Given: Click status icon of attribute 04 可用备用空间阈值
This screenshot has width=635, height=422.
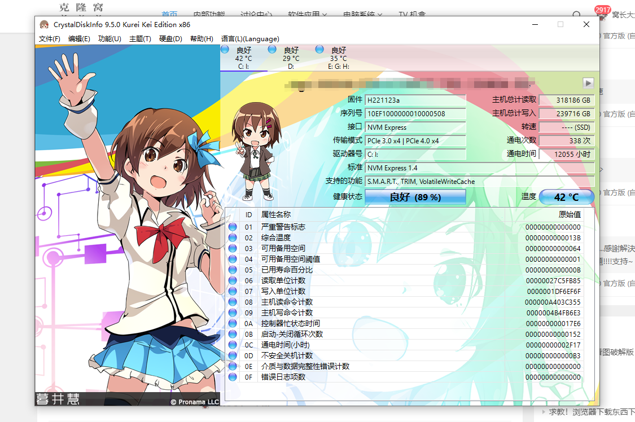Looking at the screenshot, I should pos(233,259).
